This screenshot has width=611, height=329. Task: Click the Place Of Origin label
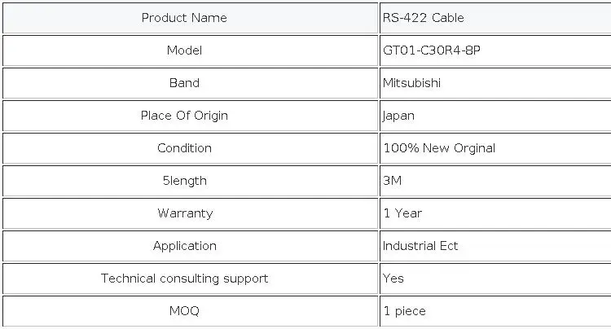[184, 116]
